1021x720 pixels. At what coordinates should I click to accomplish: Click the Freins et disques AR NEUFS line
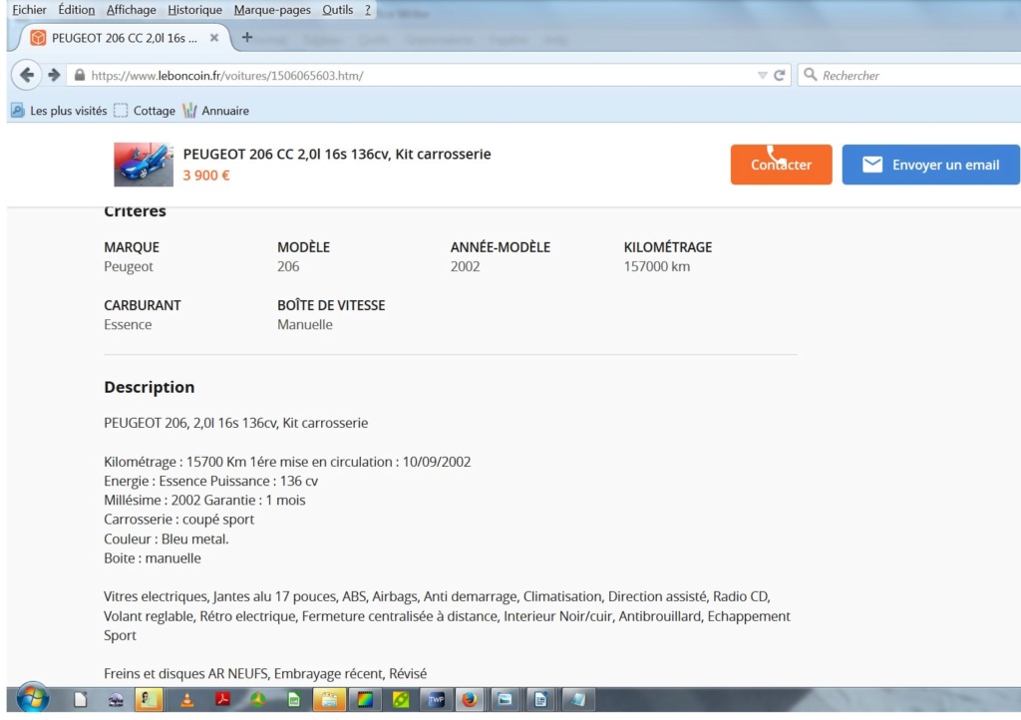coord(265,673)
